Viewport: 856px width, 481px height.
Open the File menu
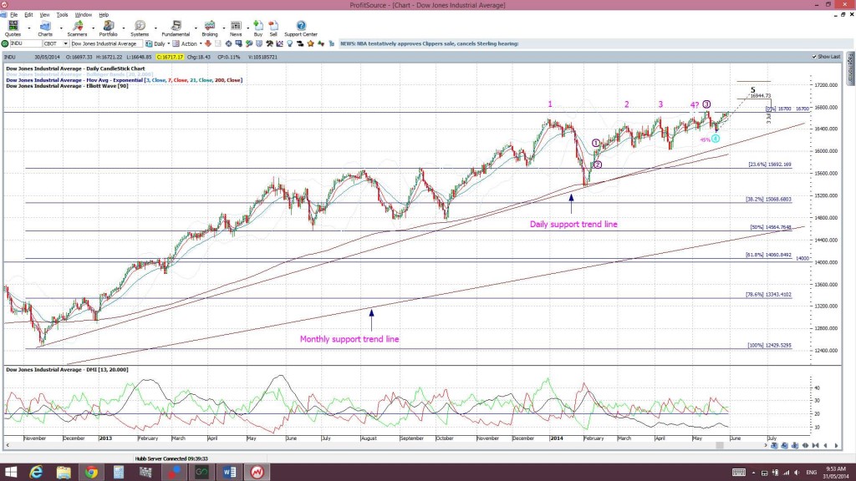click(13, 15)
